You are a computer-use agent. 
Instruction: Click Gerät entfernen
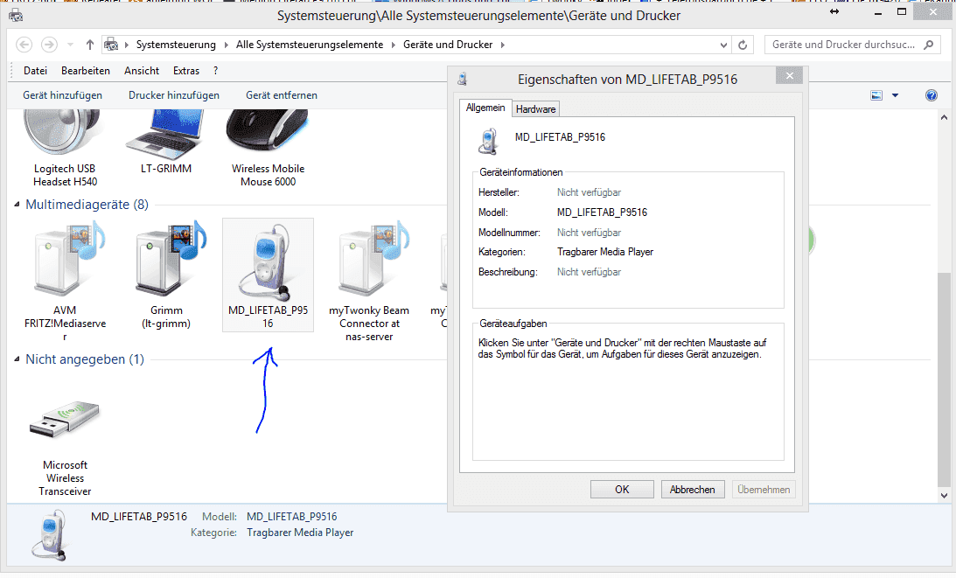point(282,95)
